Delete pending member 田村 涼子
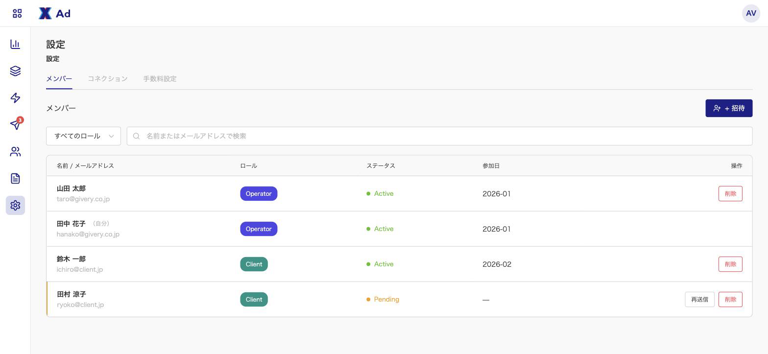This screenshot has width=768, height=354. [730, 299]
